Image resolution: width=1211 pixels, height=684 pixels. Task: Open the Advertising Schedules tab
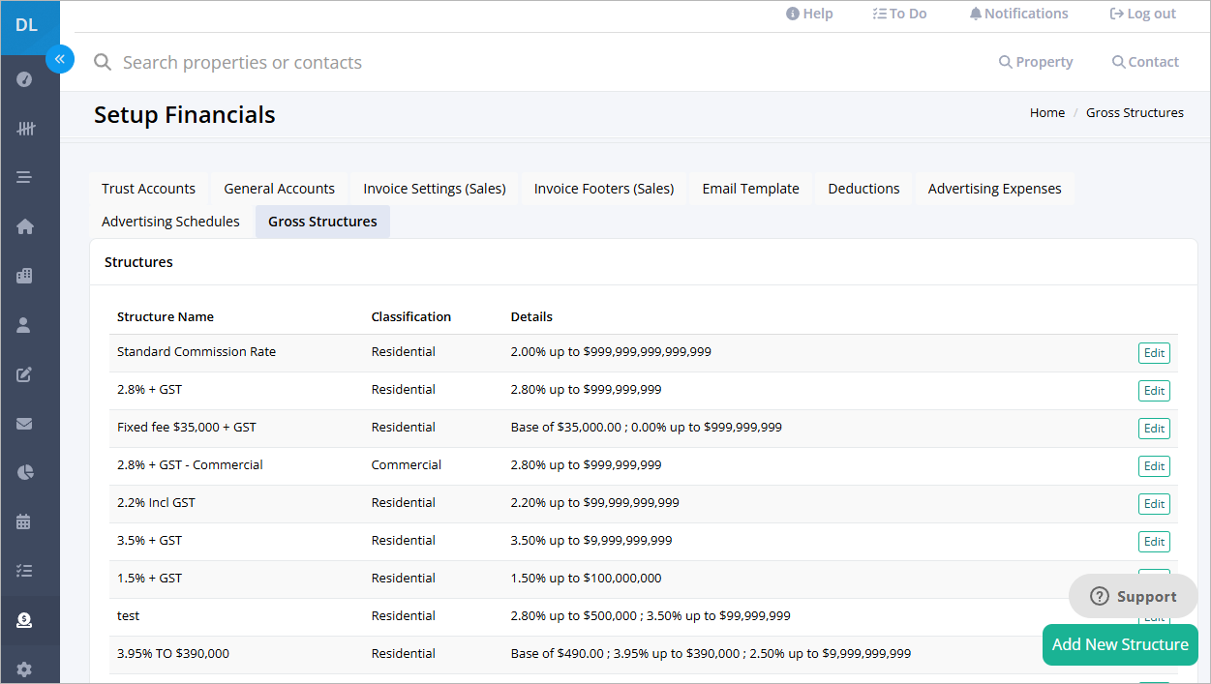pos(170,222)
